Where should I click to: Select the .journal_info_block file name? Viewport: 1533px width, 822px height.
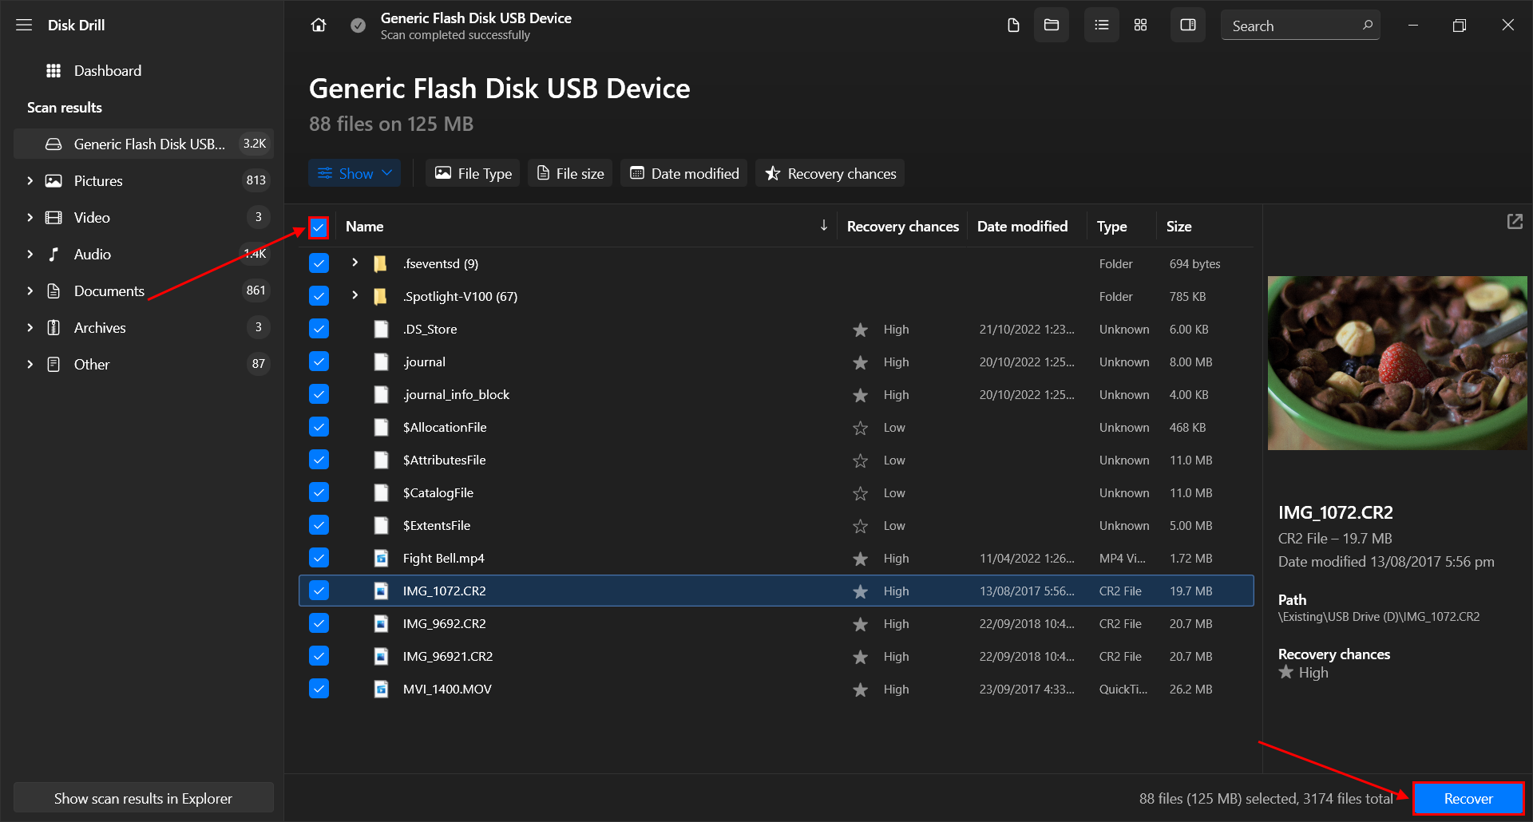456,395
